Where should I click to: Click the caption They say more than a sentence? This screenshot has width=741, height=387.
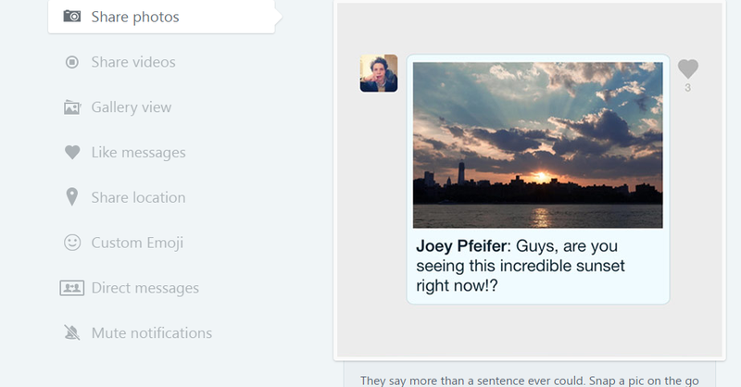tap(529, 381)
